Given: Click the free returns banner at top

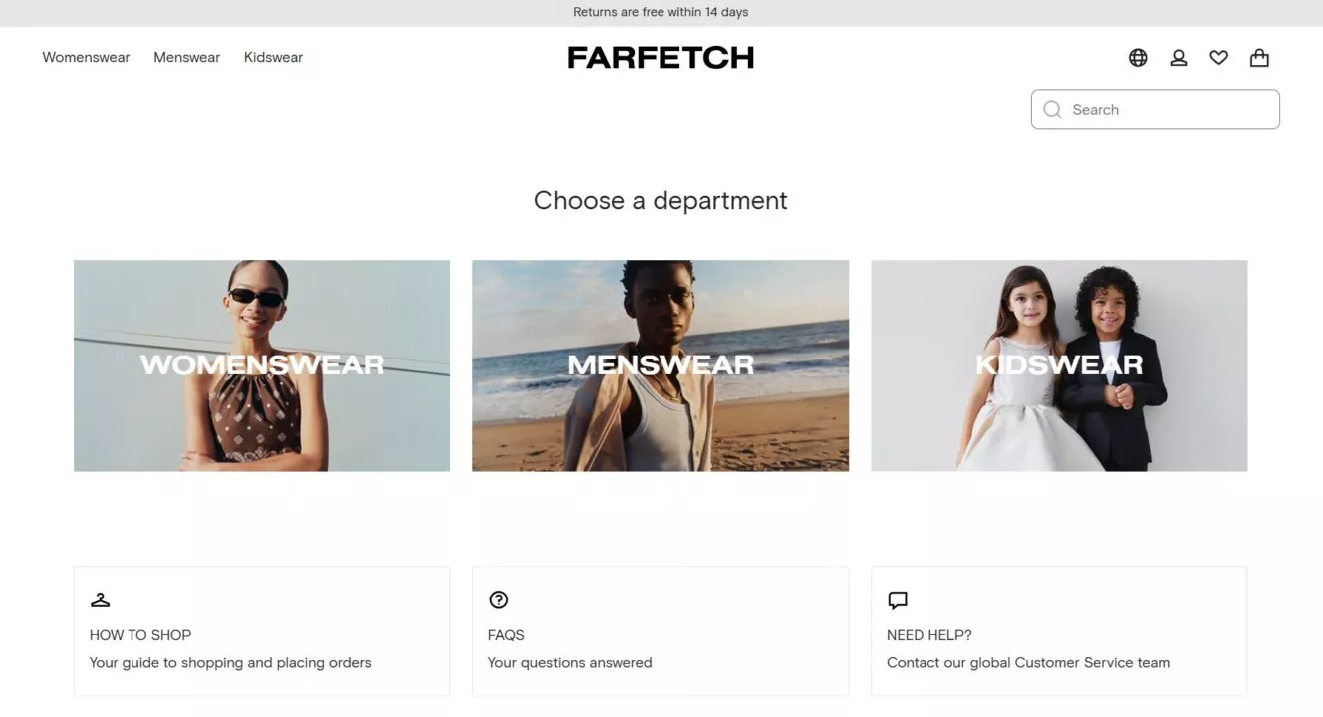Looking at the screenshot, I should point(661,12).
